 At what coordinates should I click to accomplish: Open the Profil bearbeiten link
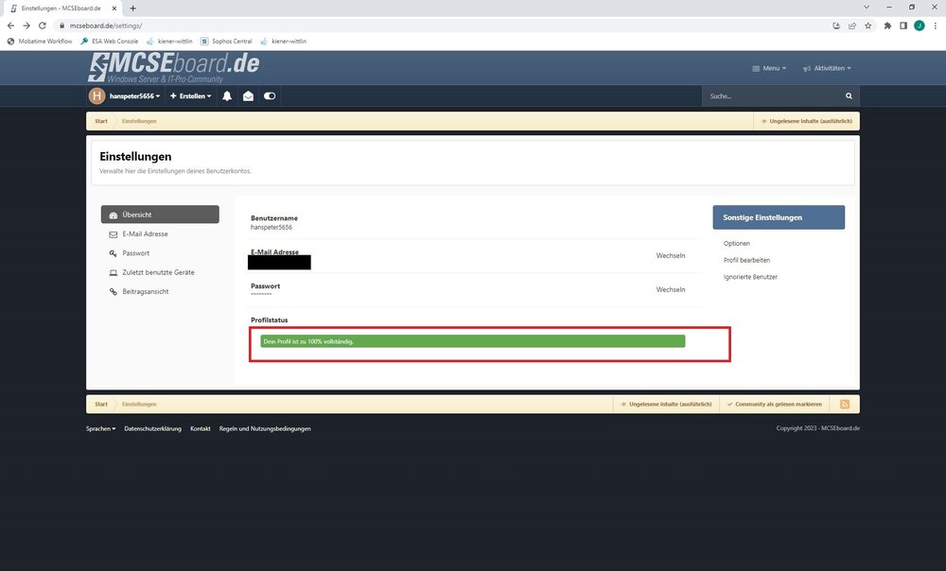(746, 260)
